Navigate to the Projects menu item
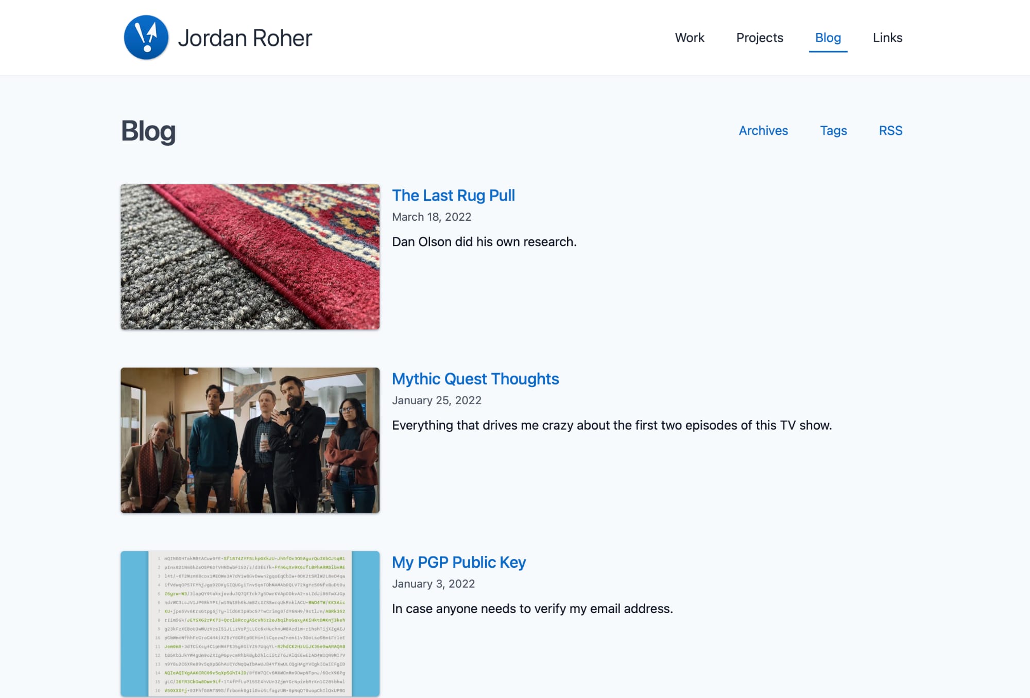Viewport: 1030px width, 698px height. tap(760, 38)
